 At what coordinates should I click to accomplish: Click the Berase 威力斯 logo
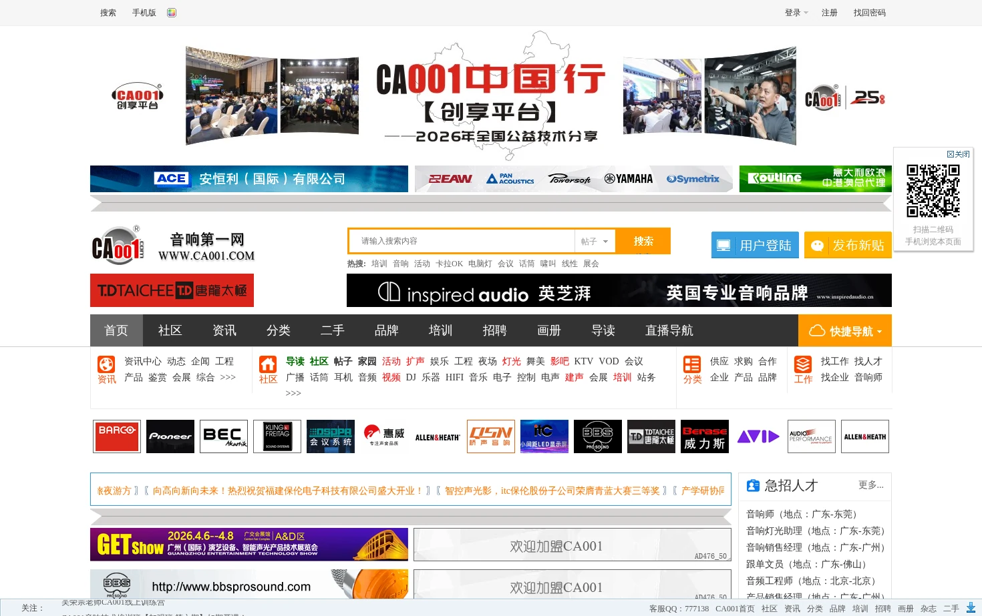tap(705, 436)
